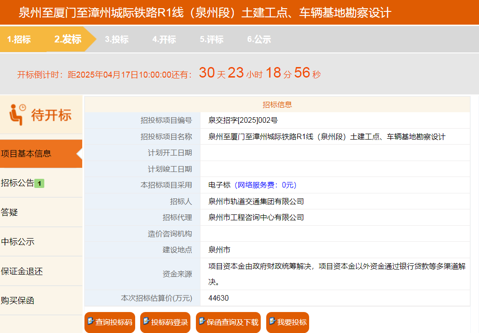The width and height of the screenshot is (479, 333).
Task: Click the estimated price value 44630
Action: (x=218, y=298)
